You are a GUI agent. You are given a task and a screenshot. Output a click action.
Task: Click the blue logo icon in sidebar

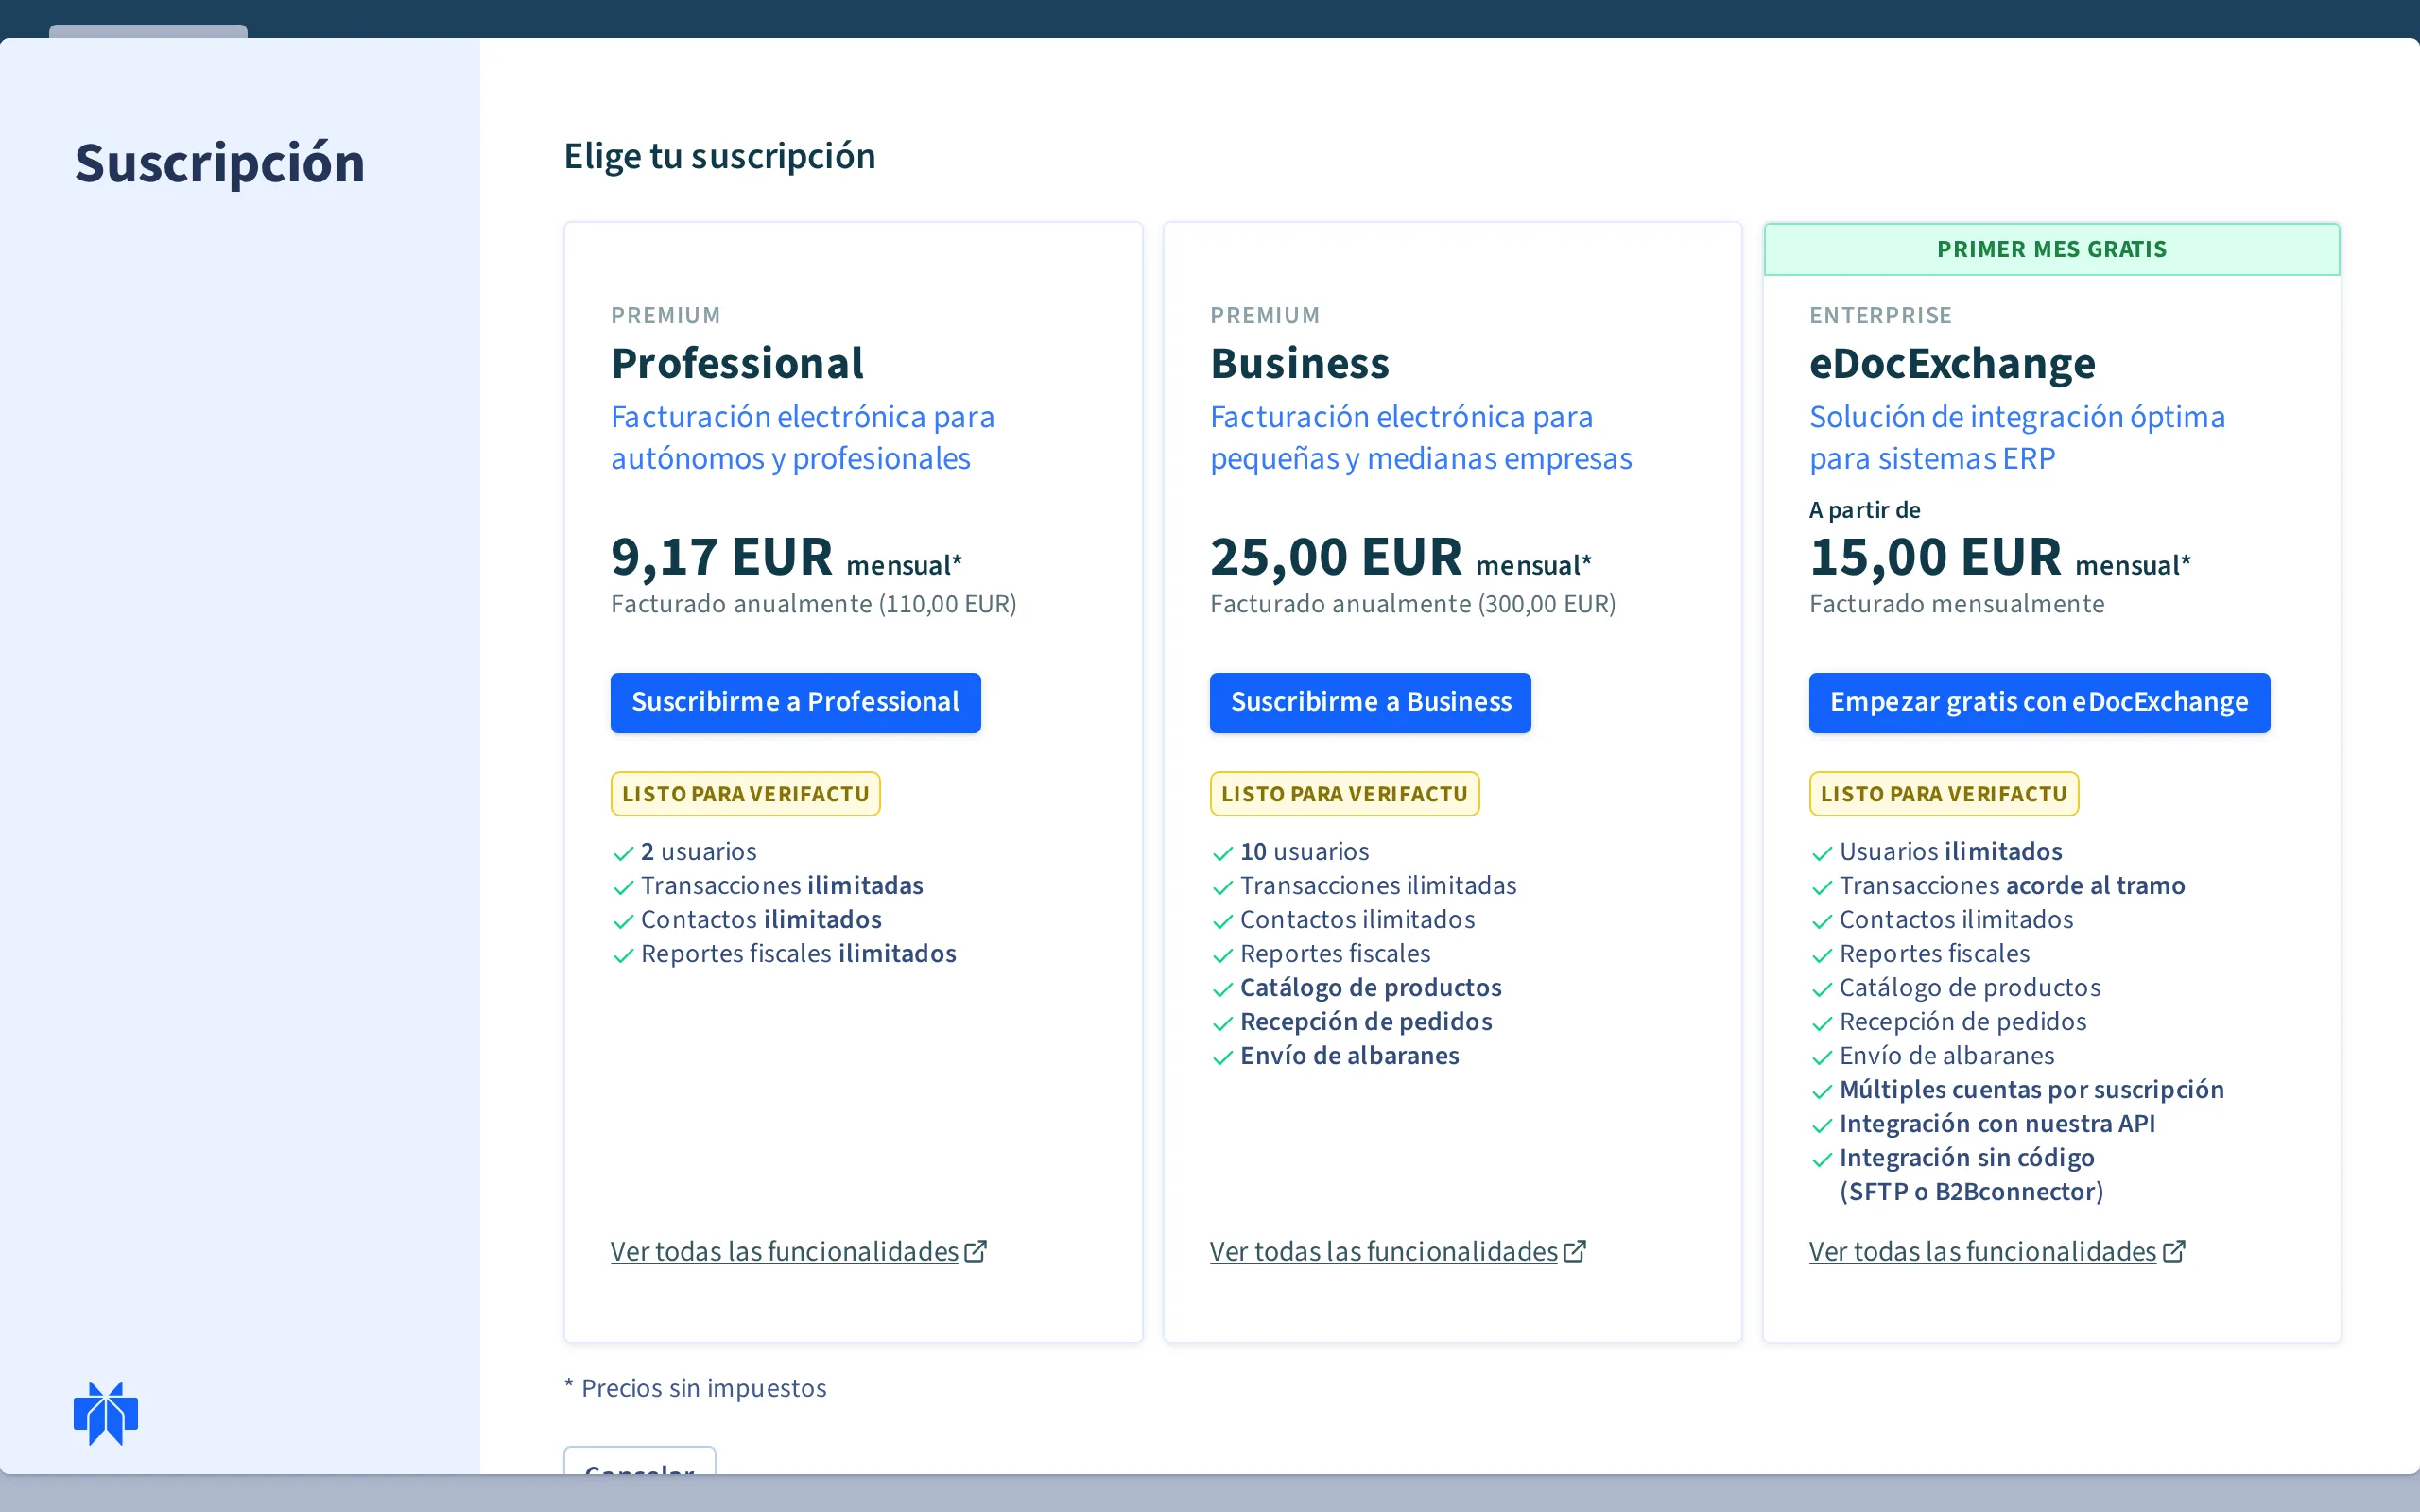click(x=106, y=1413)
